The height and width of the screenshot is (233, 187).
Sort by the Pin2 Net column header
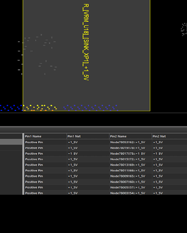(169, 136)
